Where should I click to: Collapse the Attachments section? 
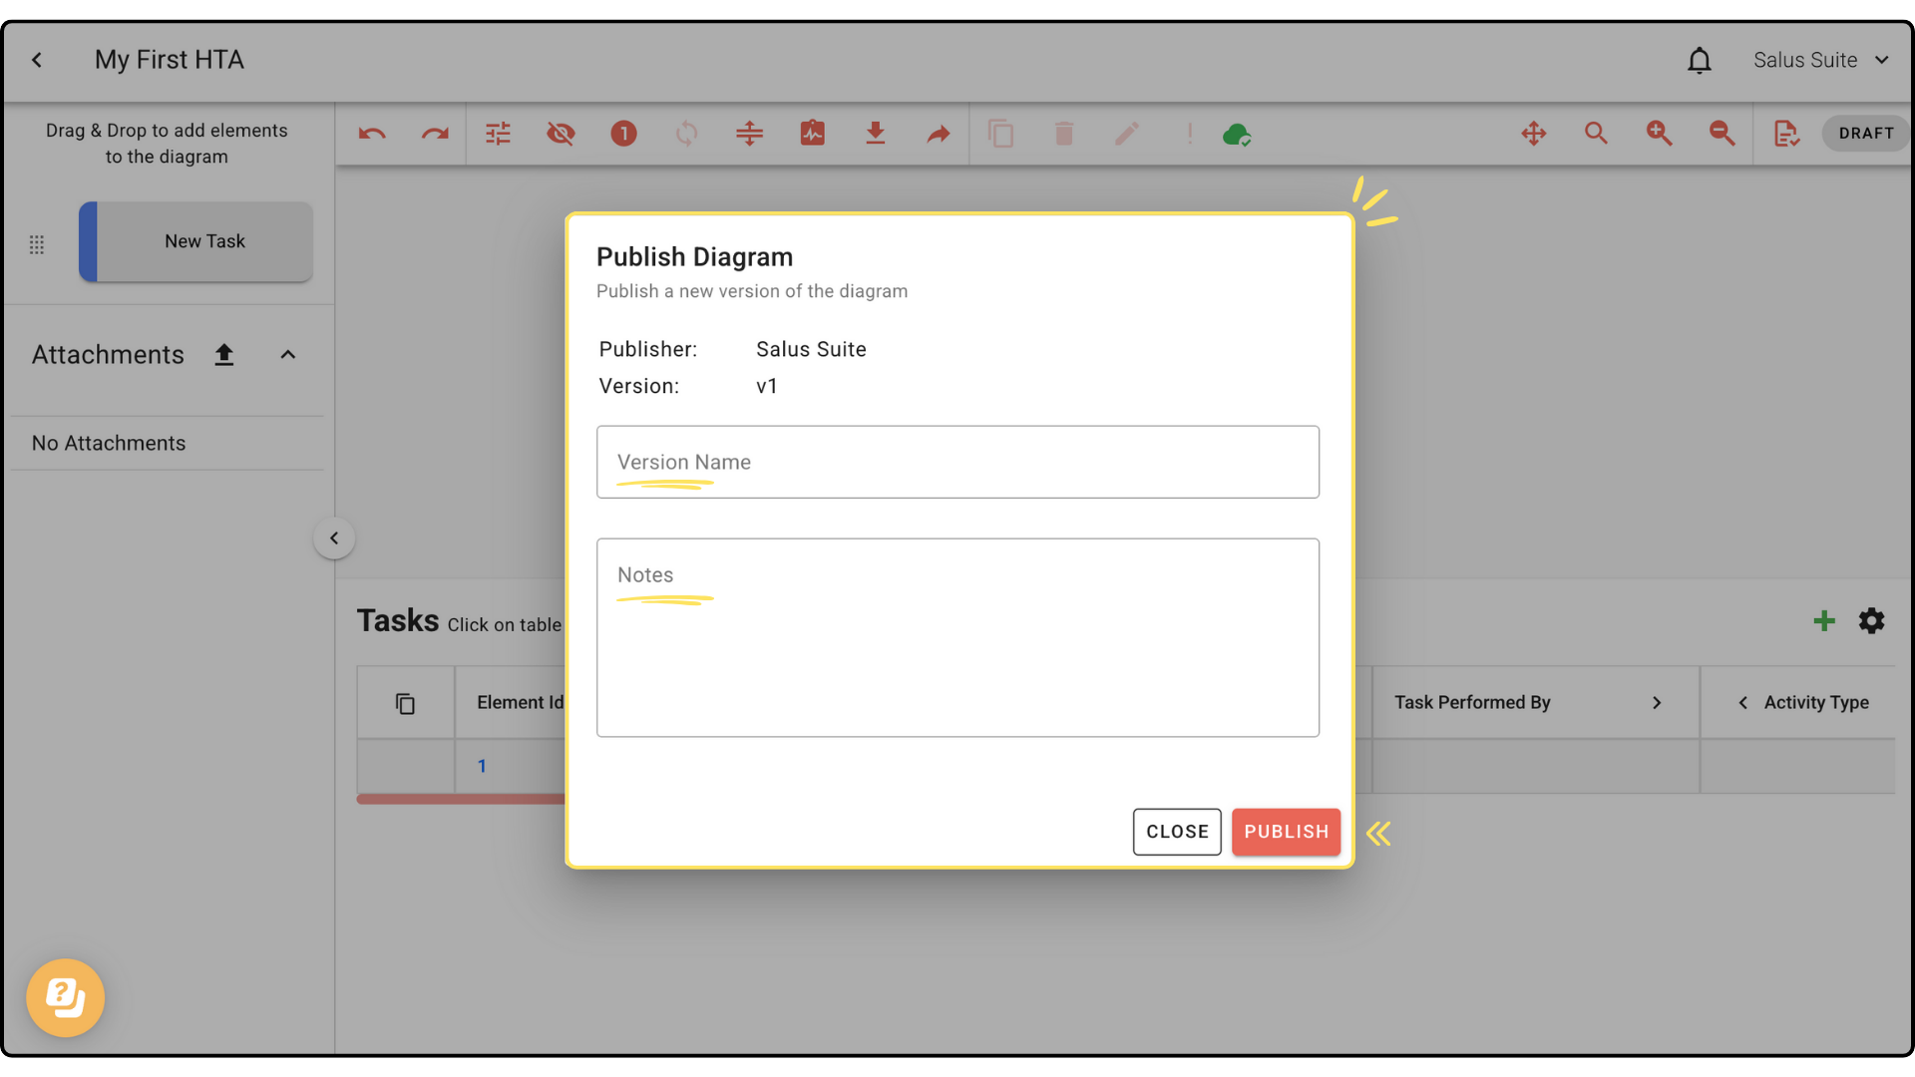click(288, 355)
